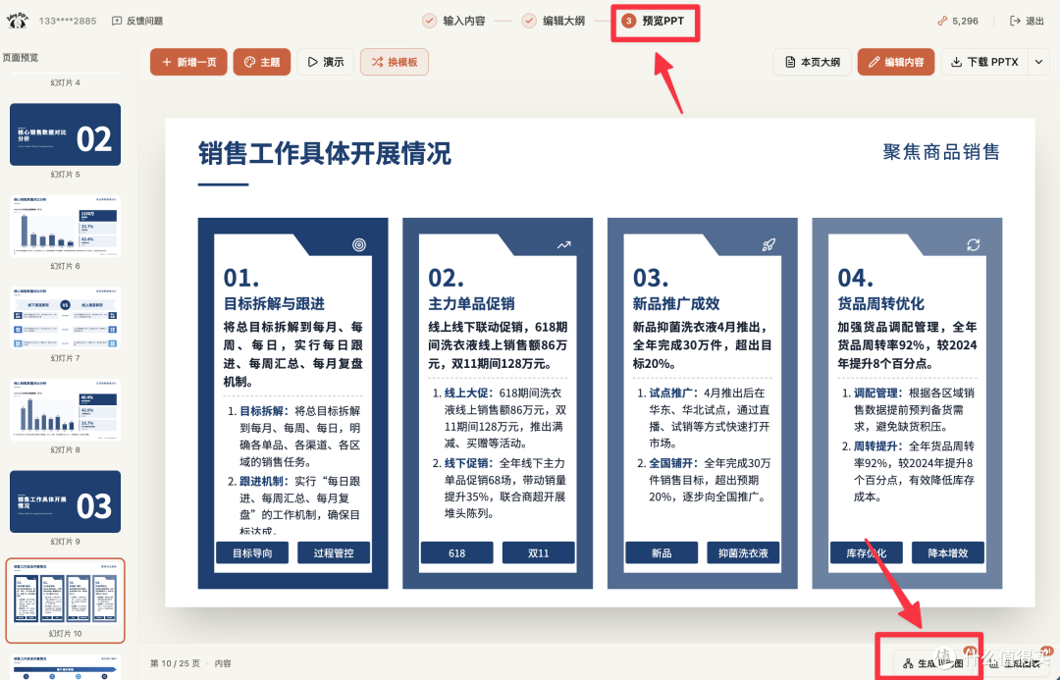Click the 降本增效 tag on card 04
The height and width of the screenshot is (680, 1060).
(x=948, y=552)
